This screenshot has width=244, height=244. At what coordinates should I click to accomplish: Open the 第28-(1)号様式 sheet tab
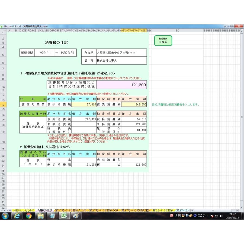[x=163, y=210]
